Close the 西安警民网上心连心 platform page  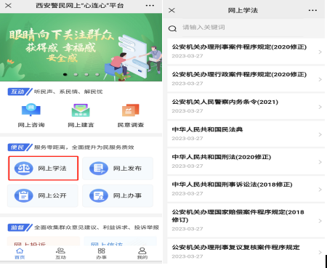[8, 5]
